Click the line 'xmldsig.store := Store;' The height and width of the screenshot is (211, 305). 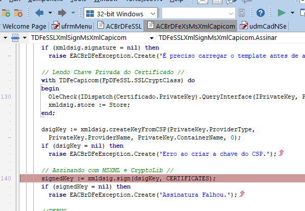89,105
